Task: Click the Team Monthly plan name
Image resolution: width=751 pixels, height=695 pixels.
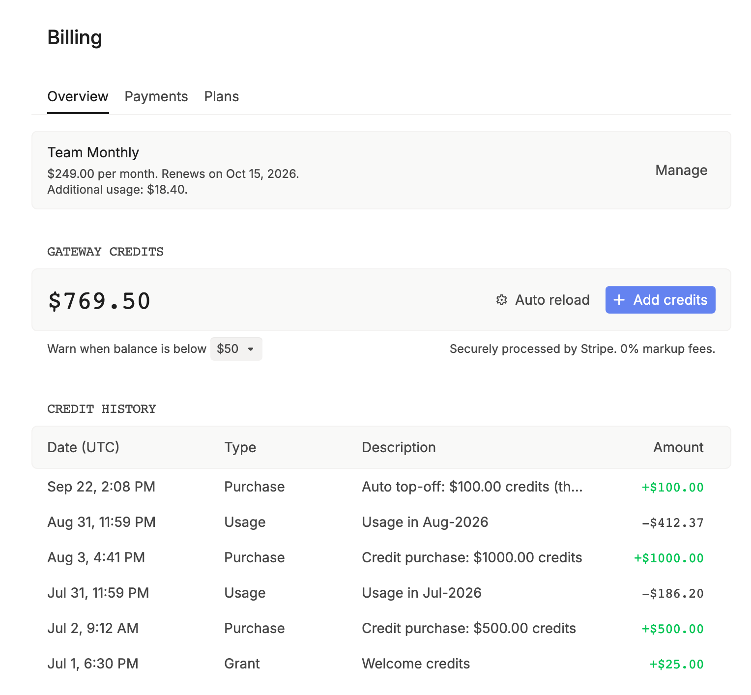Action: tap(93, 152)
